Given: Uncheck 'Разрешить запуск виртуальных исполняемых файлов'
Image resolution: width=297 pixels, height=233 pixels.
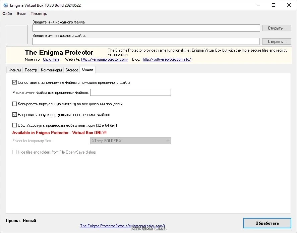Looking at the screenshot, I should pos(14,115).
